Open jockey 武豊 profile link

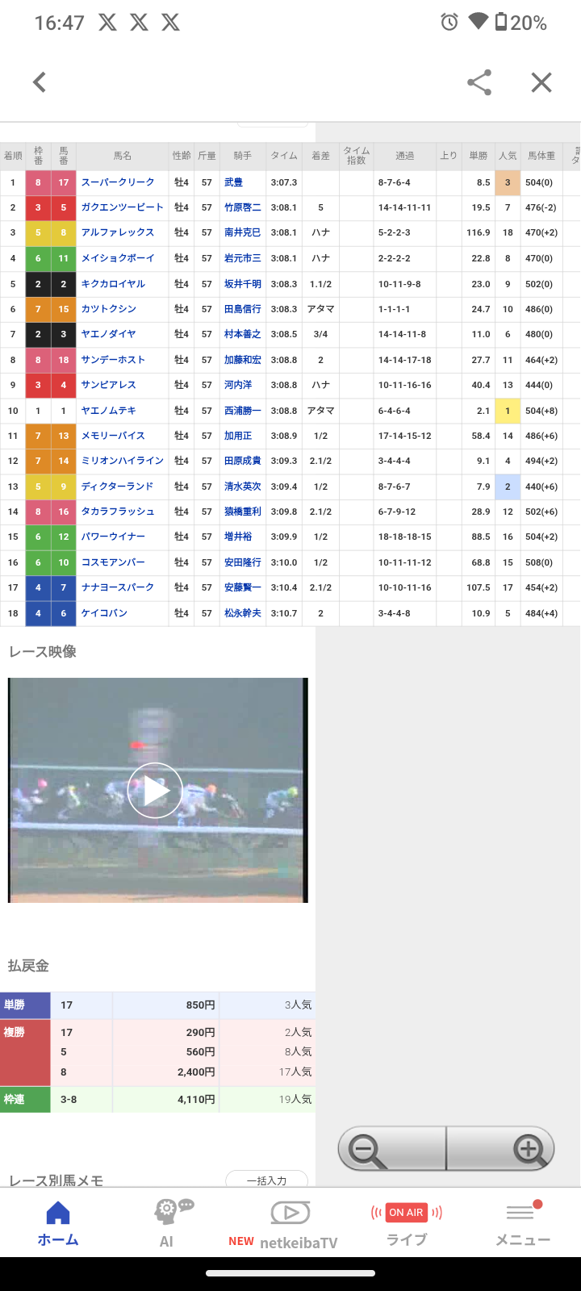click(x=233, y=182)
